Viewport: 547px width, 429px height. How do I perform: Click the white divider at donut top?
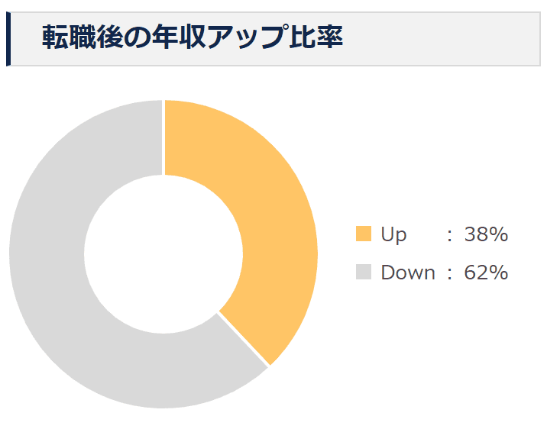tap(163, 137)
